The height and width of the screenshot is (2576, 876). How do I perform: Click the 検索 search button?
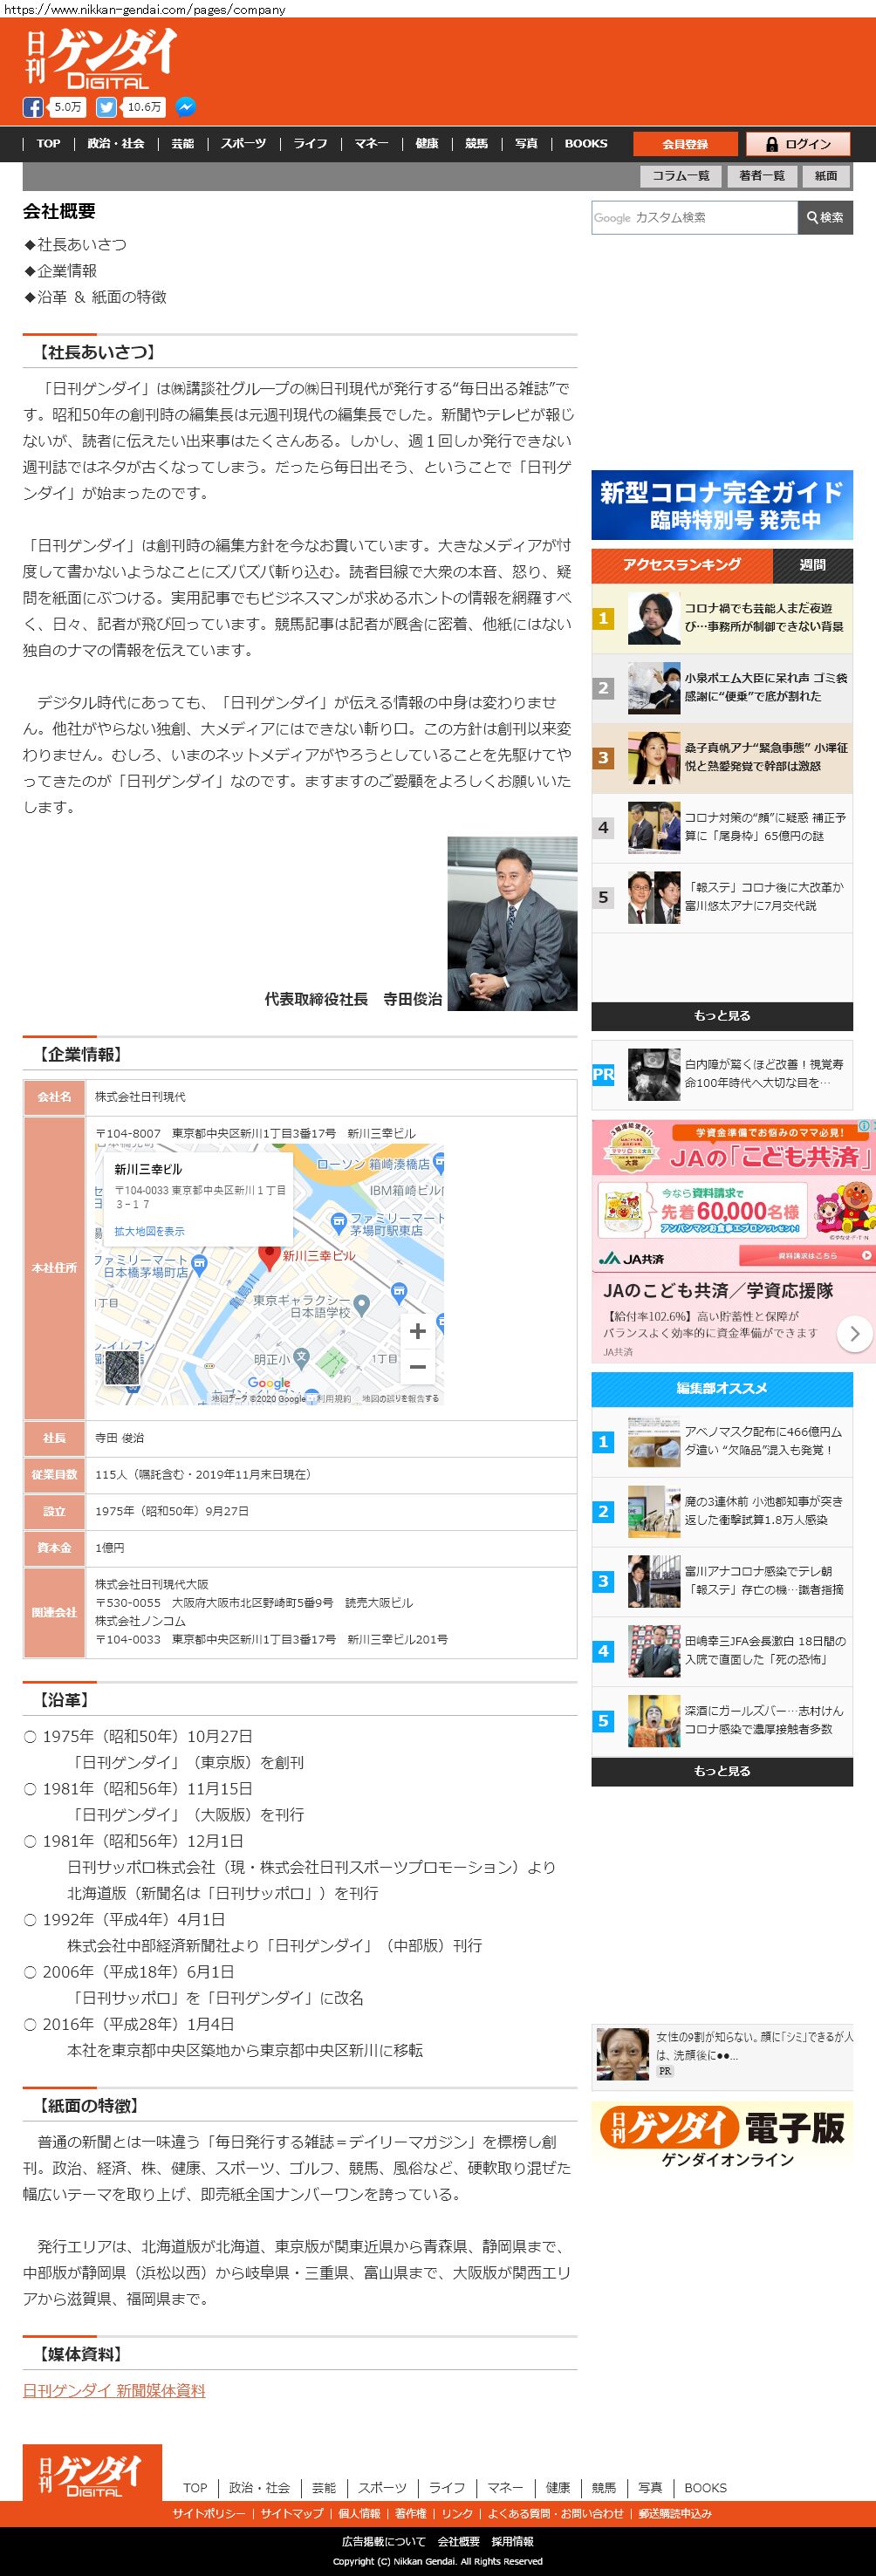coord(825,217)
